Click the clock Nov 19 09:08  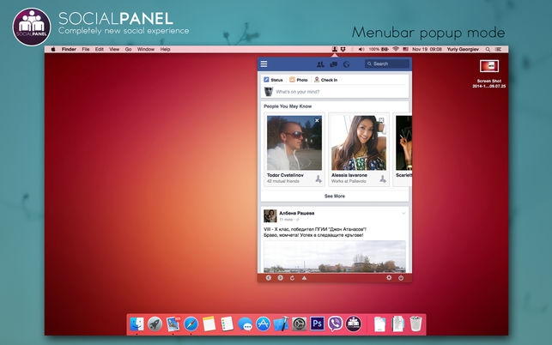tap(427, 49)
